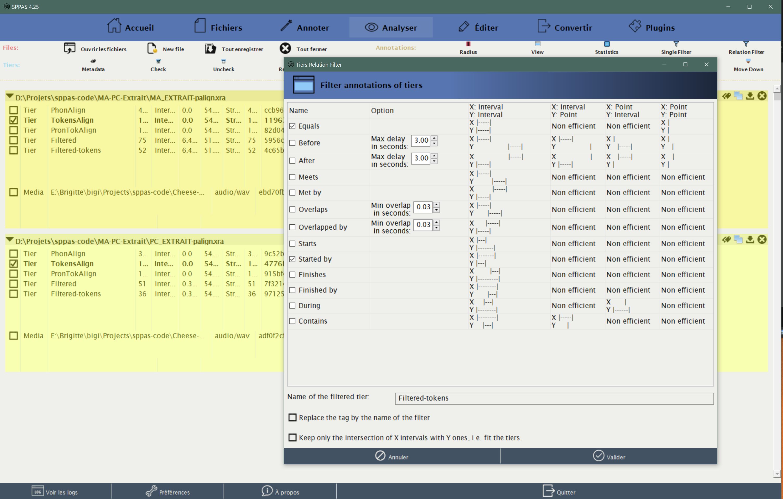783x499 pixels.
Task: Open the À propos dialog
Action: pos(280,491)
